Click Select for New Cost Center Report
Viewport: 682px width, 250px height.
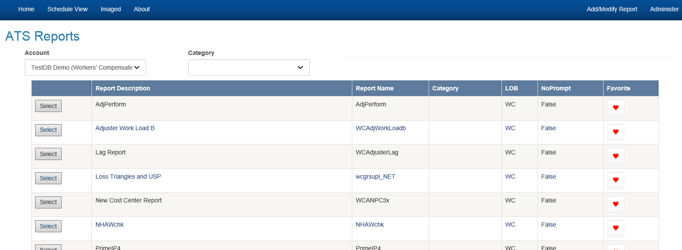coord(48,202)
